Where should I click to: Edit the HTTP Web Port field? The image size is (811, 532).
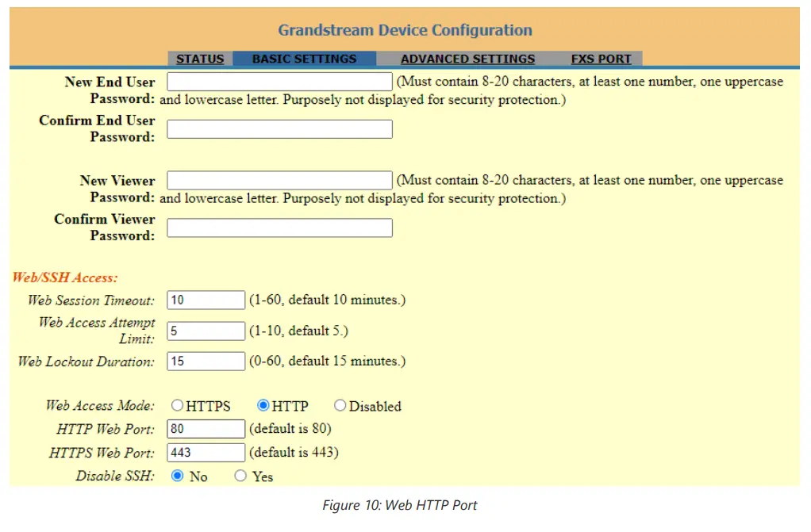[x=206, y=429]
